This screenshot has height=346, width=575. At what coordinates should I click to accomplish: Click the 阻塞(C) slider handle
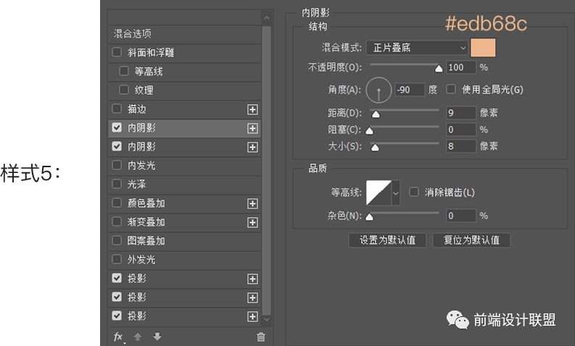370,131
